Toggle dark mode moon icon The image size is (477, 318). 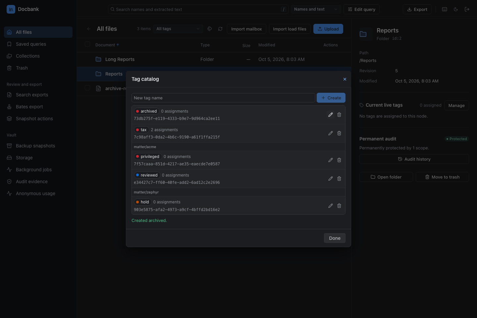456,9
